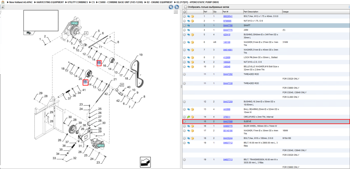Click the thumbnail overview box above the diagram
350x169 pixels.
click(41, 21)
